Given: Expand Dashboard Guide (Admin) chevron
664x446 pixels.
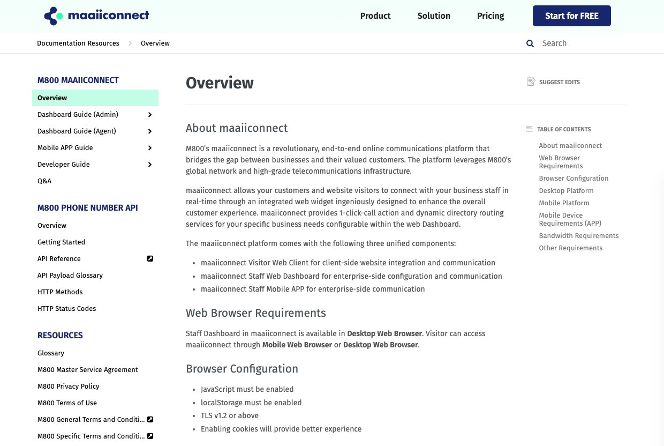Looking at the screenshot, I should (x=150, y=115).
